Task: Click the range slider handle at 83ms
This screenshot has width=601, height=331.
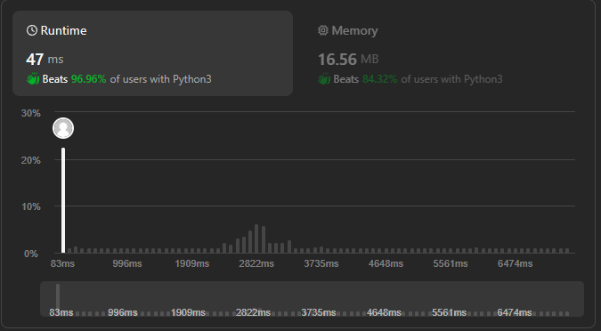Action: click(58, 296)
